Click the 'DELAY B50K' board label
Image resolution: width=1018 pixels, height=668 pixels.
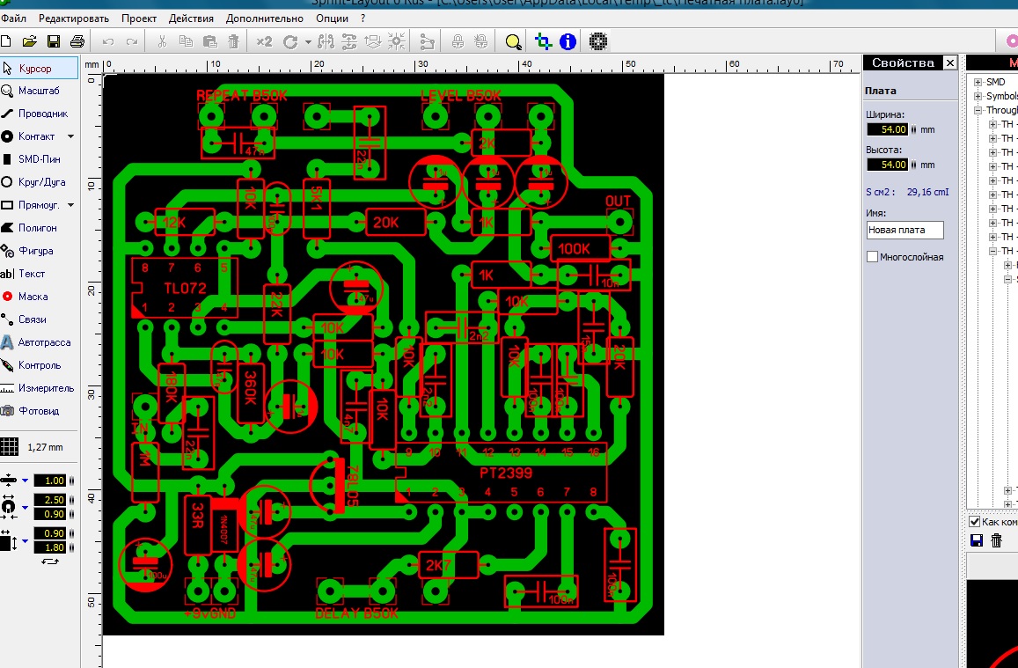pyautogui.click(x=356, y=614)
